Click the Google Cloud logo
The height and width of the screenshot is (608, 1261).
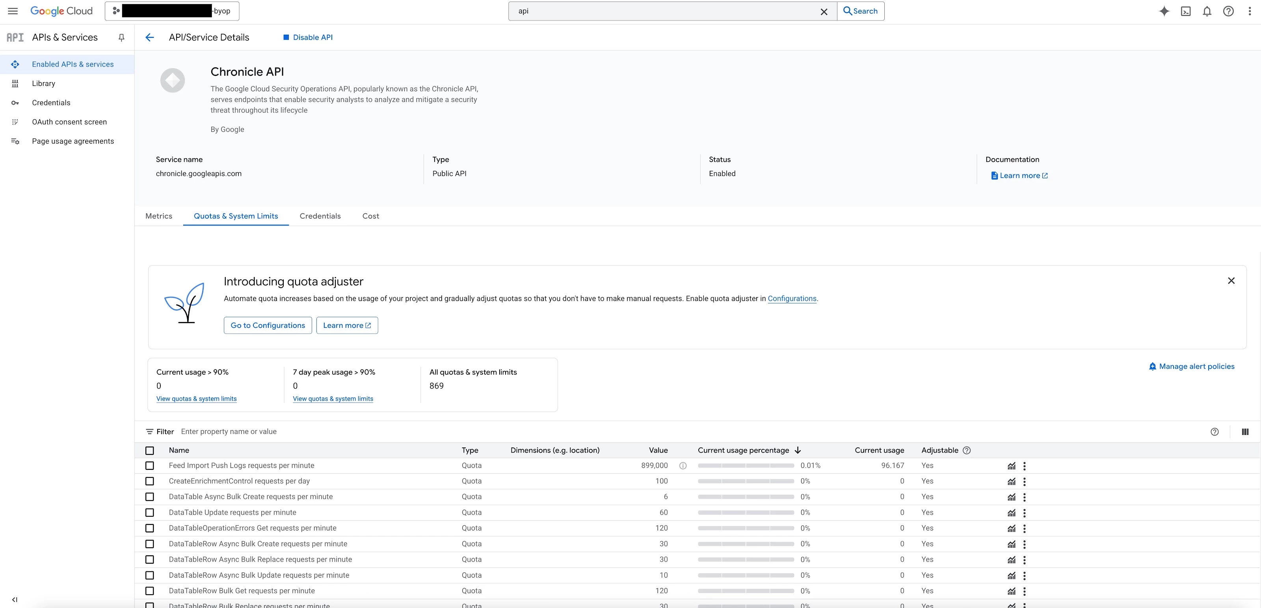[x=61, y=11]
